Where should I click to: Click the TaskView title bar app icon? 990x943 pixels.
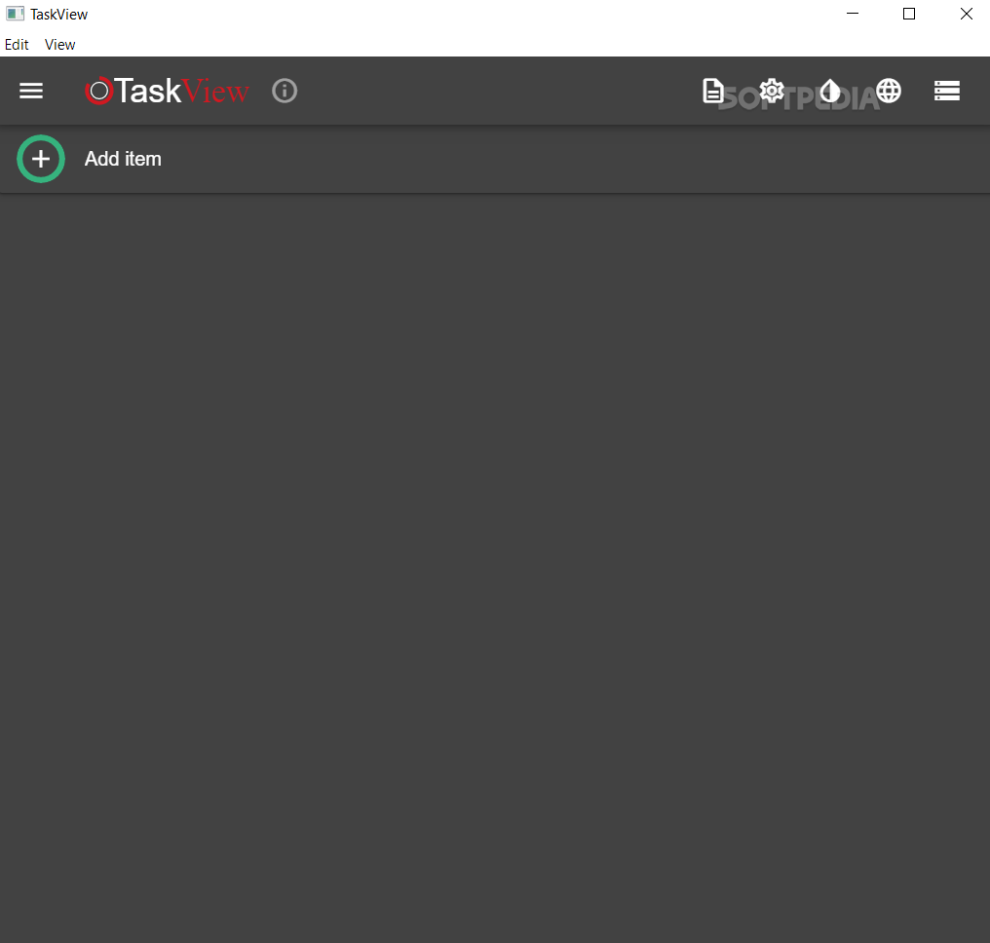click(16, 14)
